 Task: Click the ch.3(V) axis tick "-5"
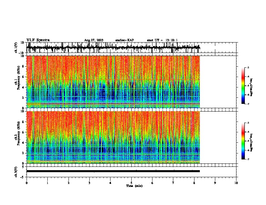click(x=23, y=177)
